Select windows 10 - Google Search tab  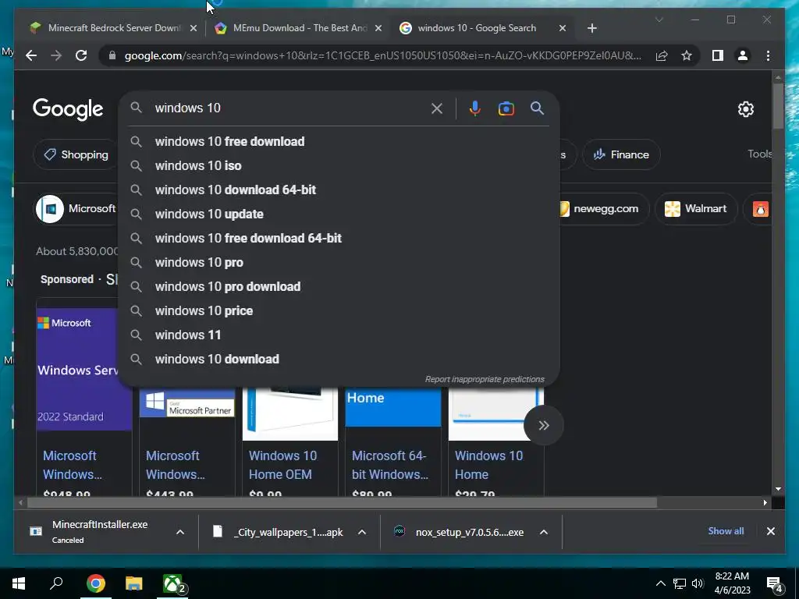477,28
